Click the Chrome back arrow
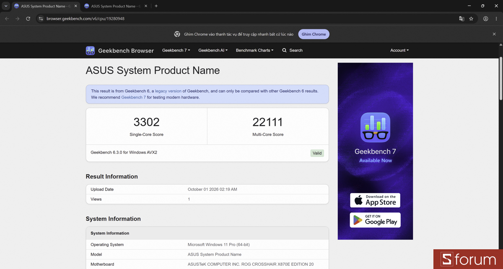 (x=7, y=18)
